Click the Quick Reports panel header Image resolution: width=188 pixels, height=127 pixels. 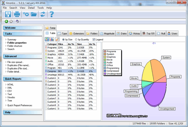(23, 79)
